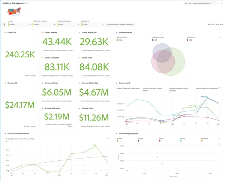The height and width of the screenshot is (181, 225).
Task: Click the Makeup legend dot
Action: coord(181,141)
